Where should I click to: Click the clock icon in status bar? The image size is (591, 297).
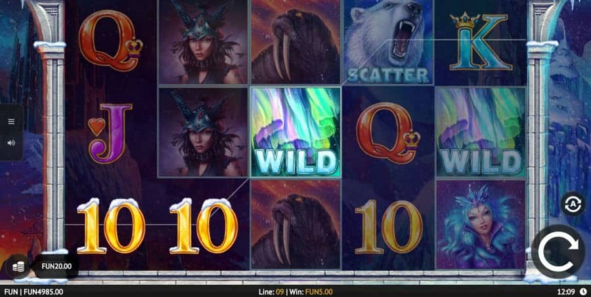point(583,291)
